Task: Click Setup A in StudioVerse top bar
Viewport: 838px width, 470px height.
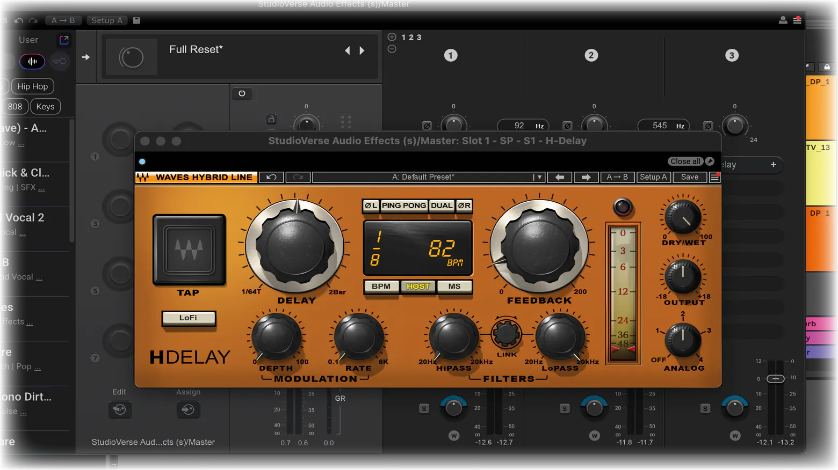Action: click(x=107, y=20)
